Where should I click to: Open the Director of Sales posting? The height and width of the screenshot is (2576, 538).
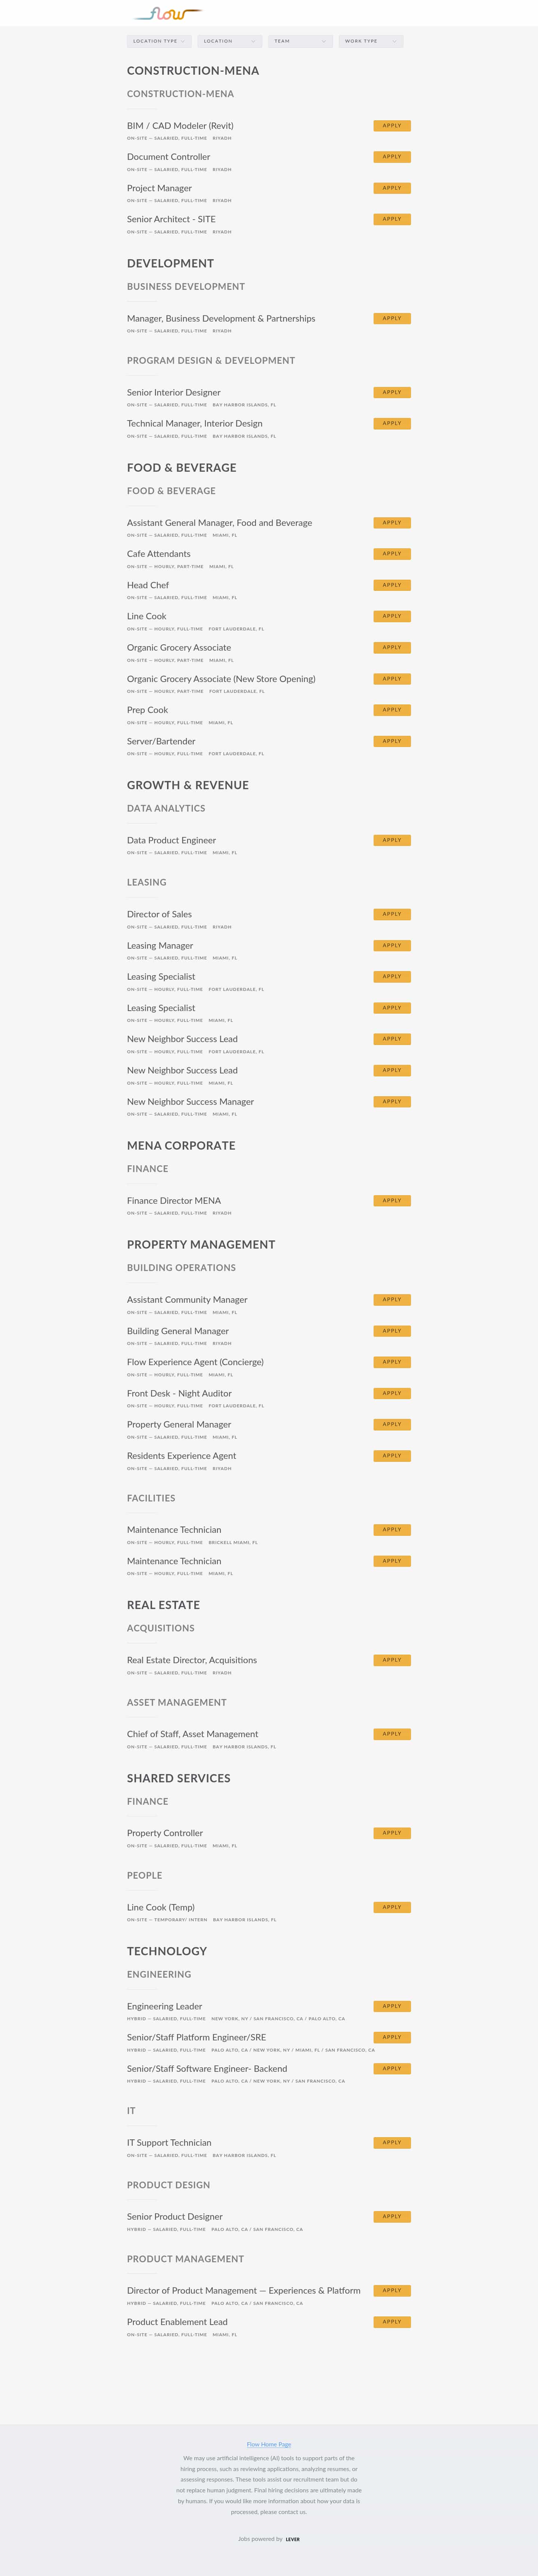pos(159,914)
